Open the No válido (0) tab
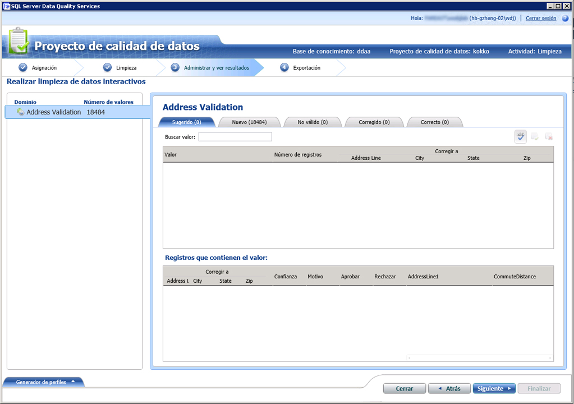Screen dimensions: 574x404 pos(312,121)
